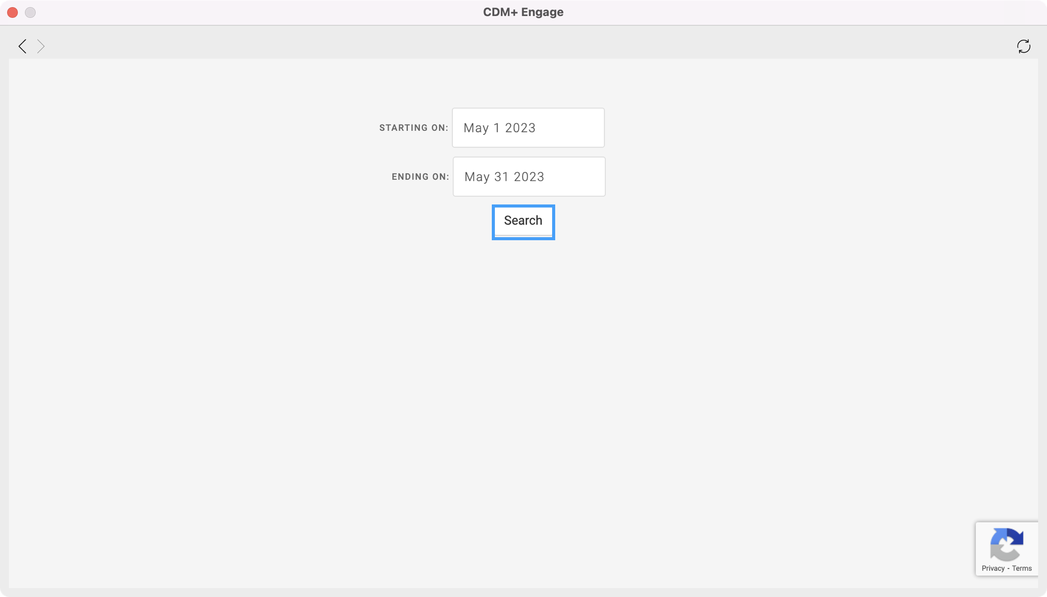The image size is (1047, 597).
Task: Click the forward navigation arrow
Action: (x=41, y=47)
